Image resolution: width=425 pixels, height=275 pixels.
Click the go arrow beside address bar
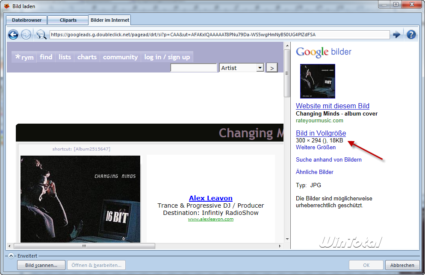[396, 35]
